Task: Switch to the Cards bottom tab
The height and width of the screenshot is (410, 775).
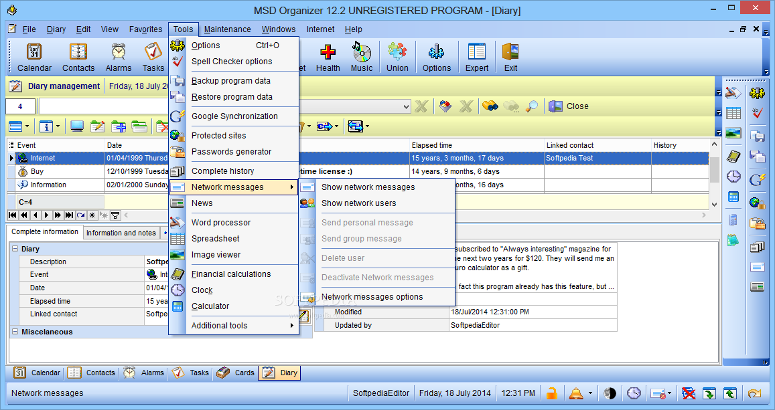Action: tap(236, 373)
